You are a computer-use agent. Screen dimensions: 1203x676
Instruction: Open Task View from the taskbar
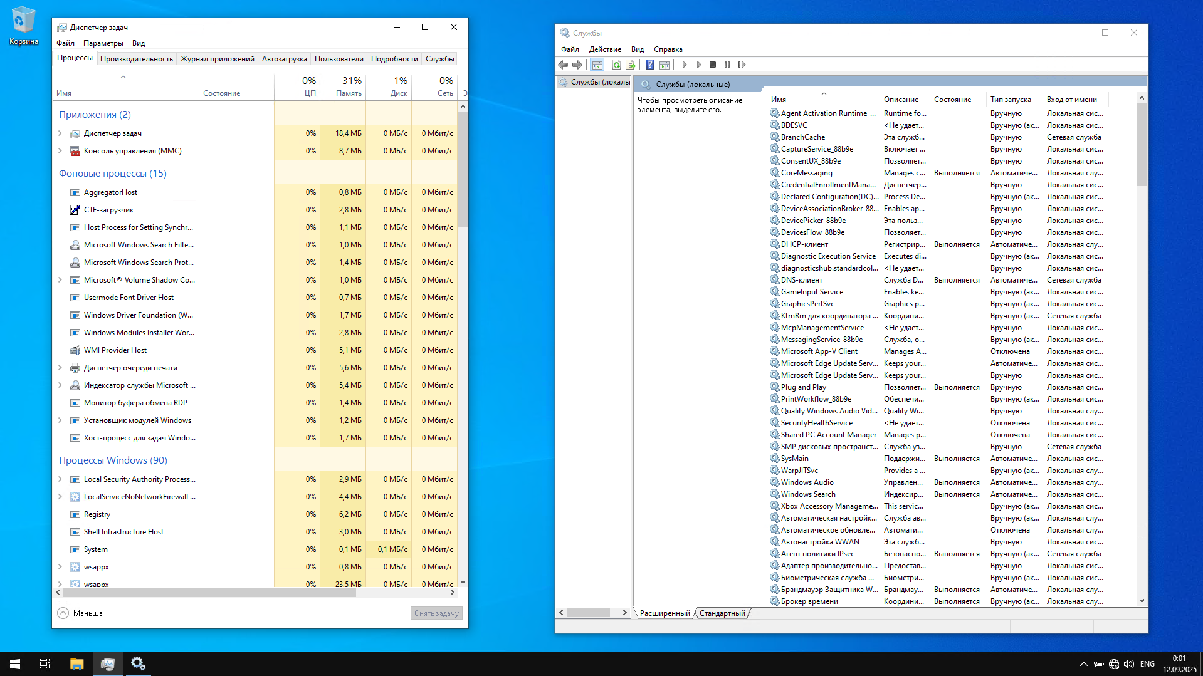pos(45,663)
